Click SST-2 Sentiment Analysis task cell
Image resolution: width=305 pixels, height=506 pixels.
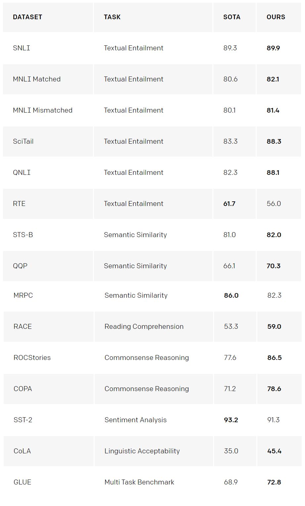(135, 420)
